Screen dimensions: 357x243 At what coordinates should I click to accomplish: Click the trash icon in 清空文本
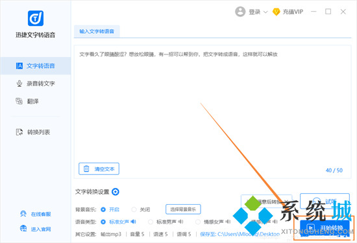86,168
